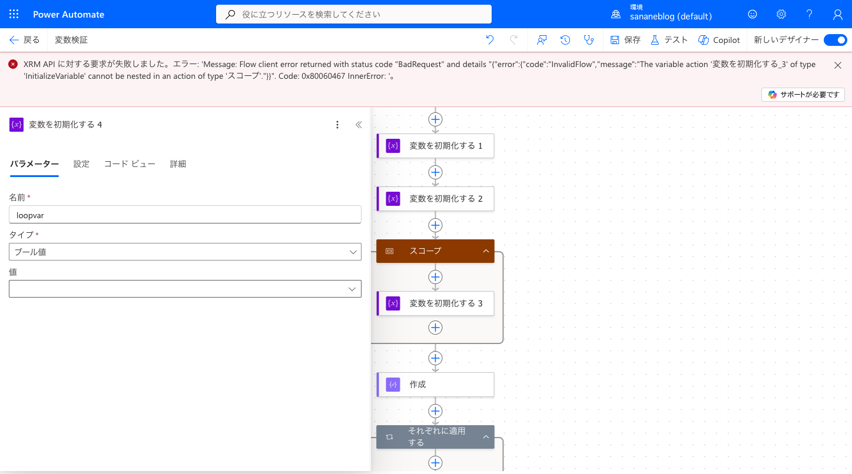Add step between 変数を初期化する 1 and 2
Viewport: 852px width, 474px height.
[435, 172]
